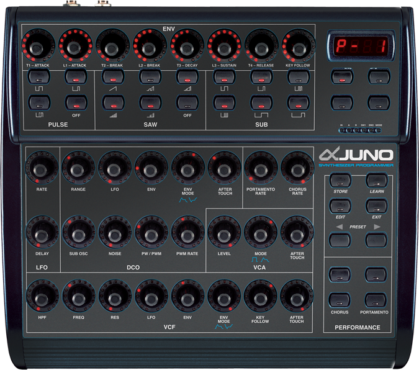Go to next preset with the right PRESET button
The width and height of the screenshot is (419, 370).
376,240
